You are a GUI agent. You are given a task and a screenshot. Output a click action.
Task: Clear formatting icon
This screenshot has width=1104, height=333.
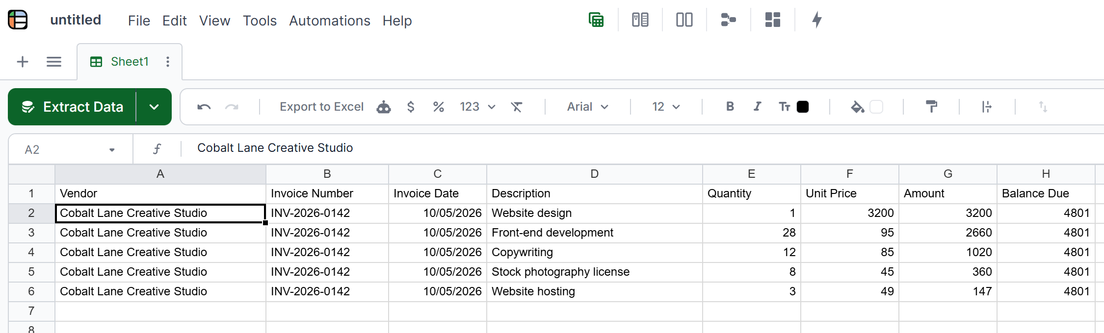[x=517, y=107]
